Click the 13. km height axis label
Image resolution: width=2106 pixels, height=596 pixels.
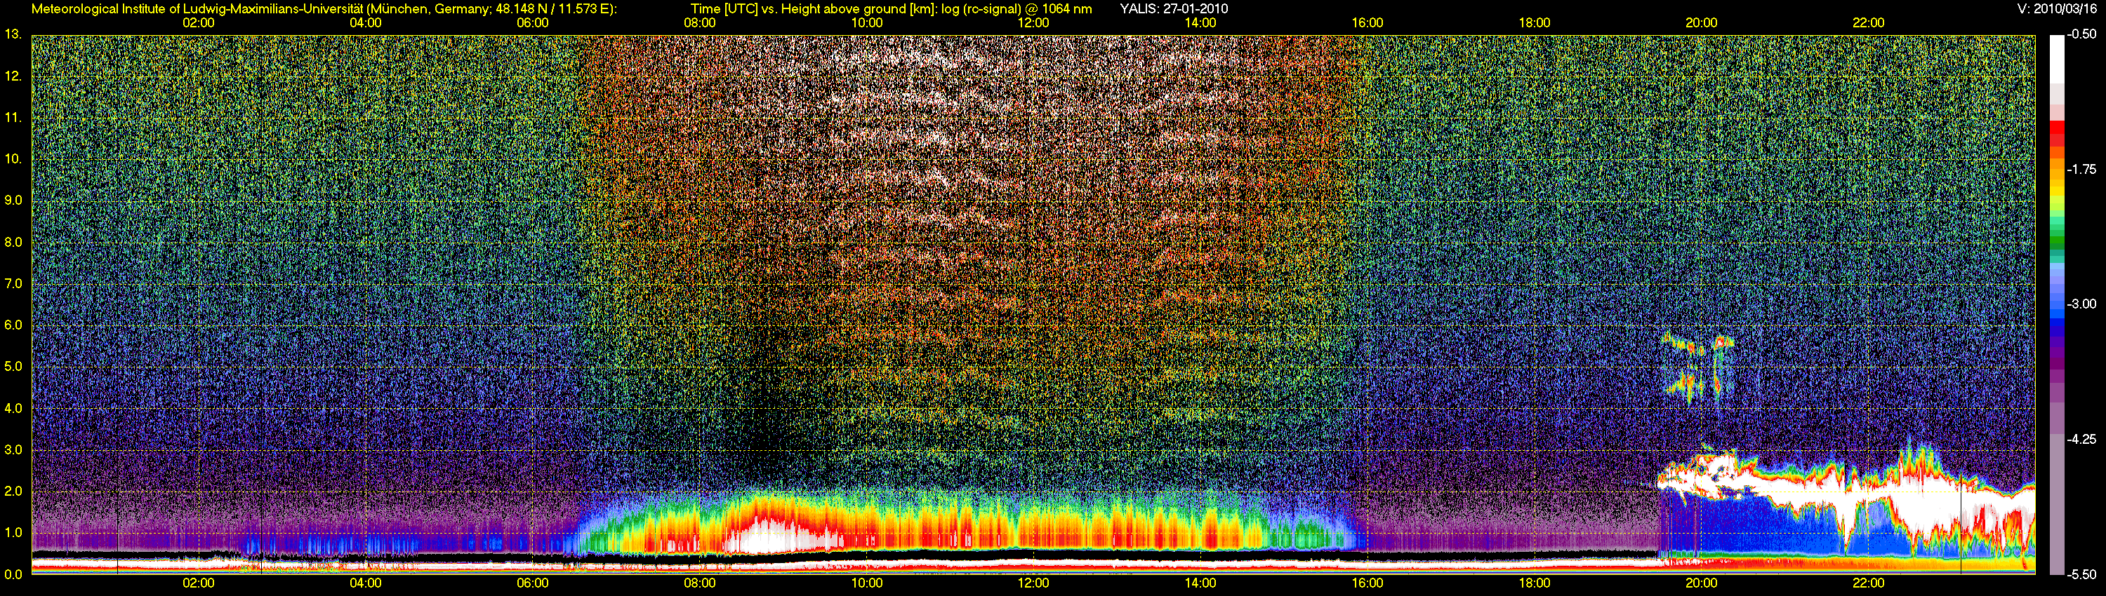click(13, 34)
